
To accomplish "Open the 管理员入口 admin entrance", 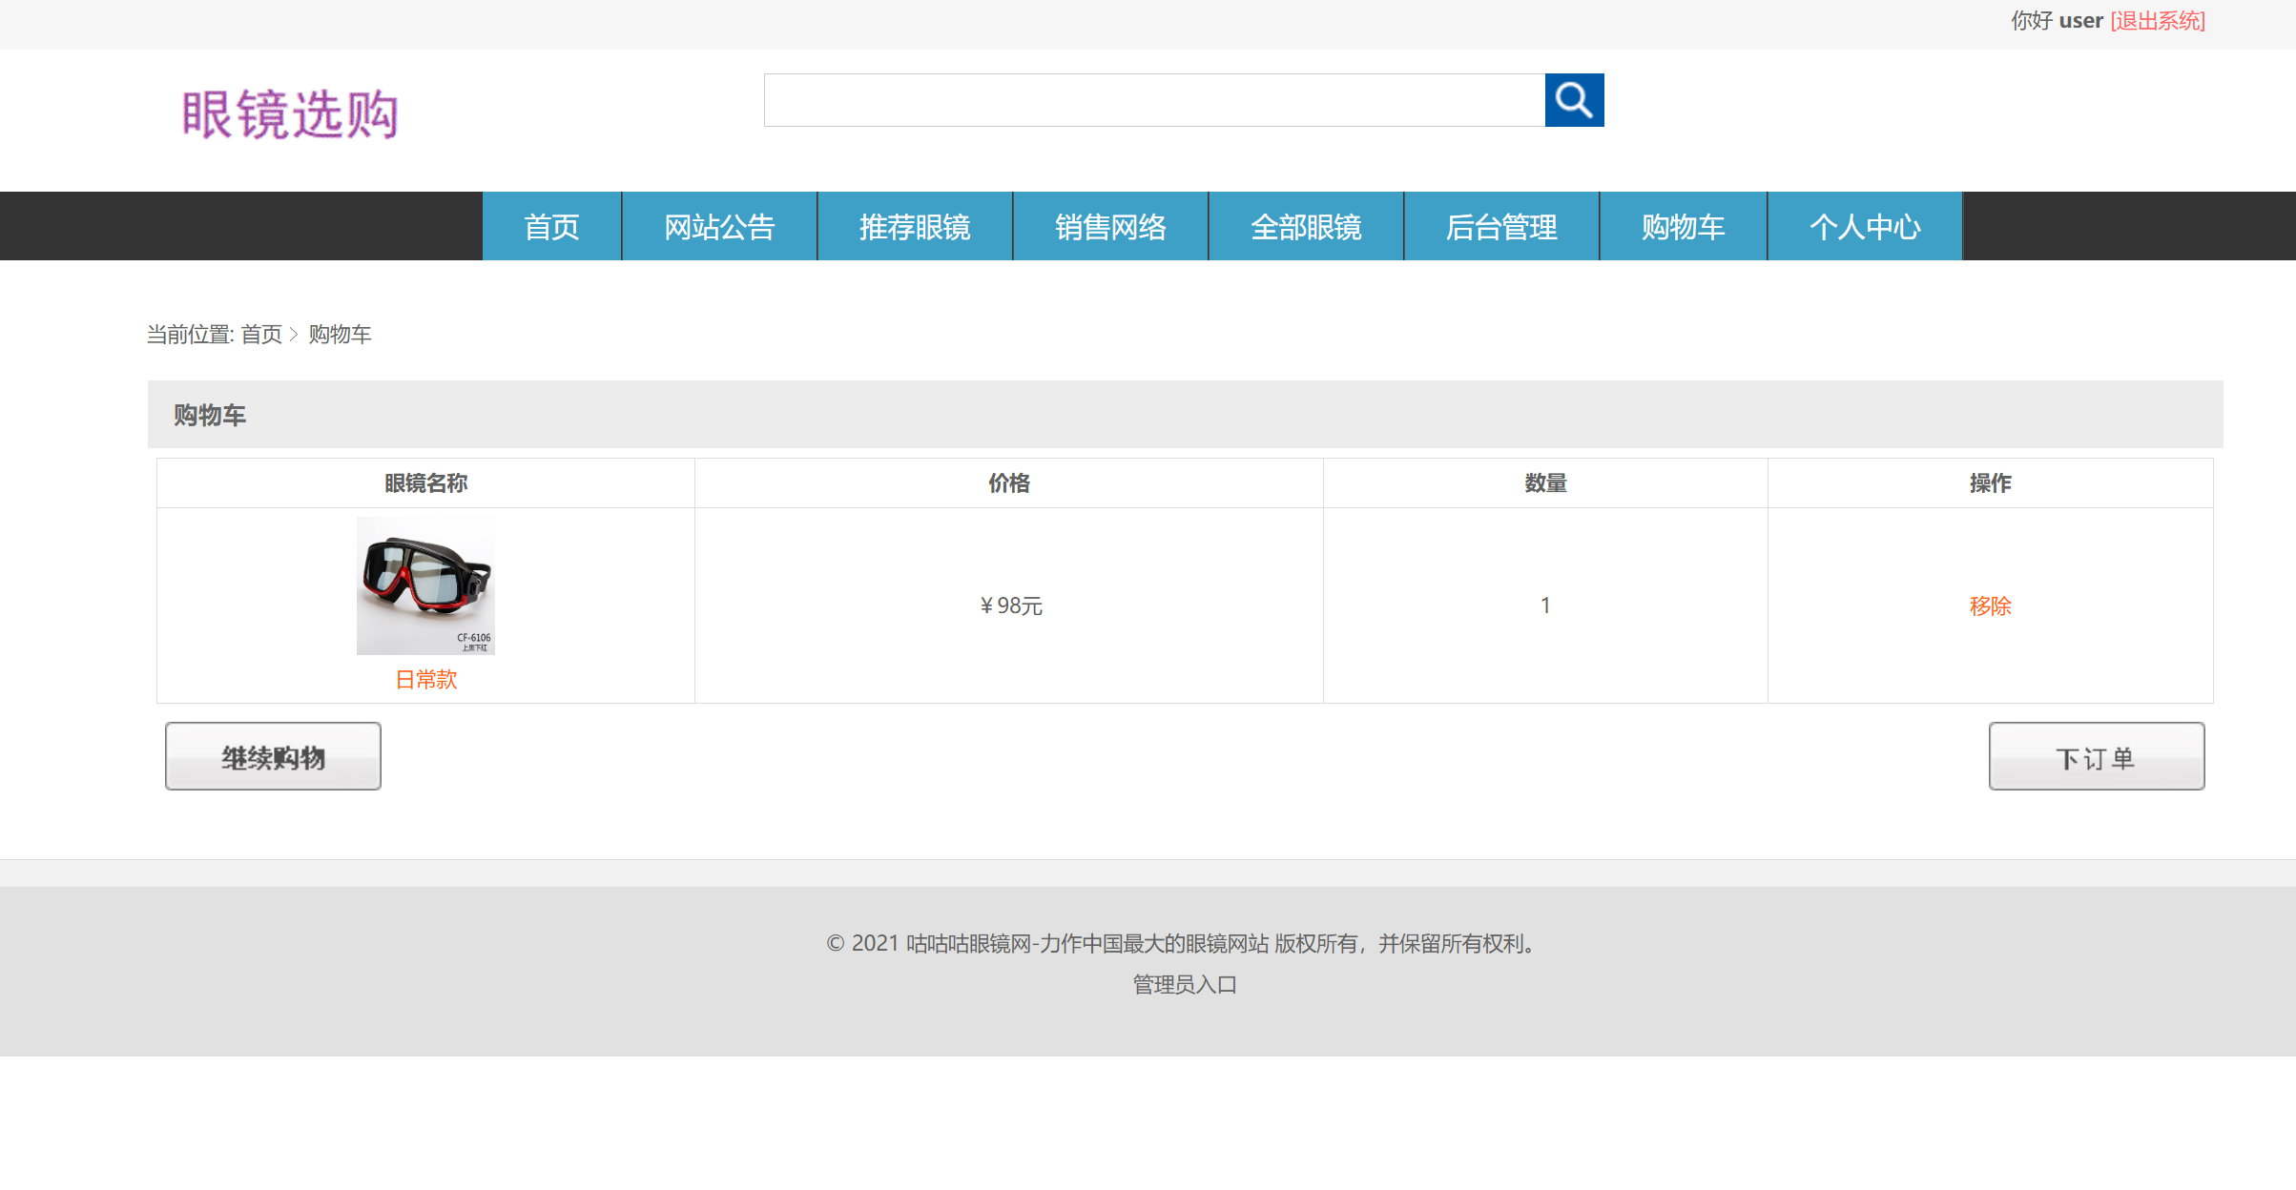I will point(1183,984).
